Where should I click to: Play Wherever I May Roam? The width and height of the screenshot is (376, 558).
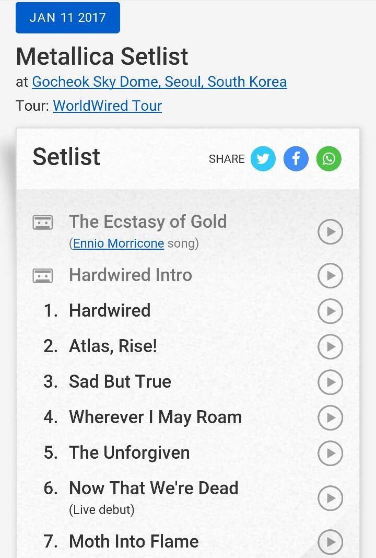(331, 417)
